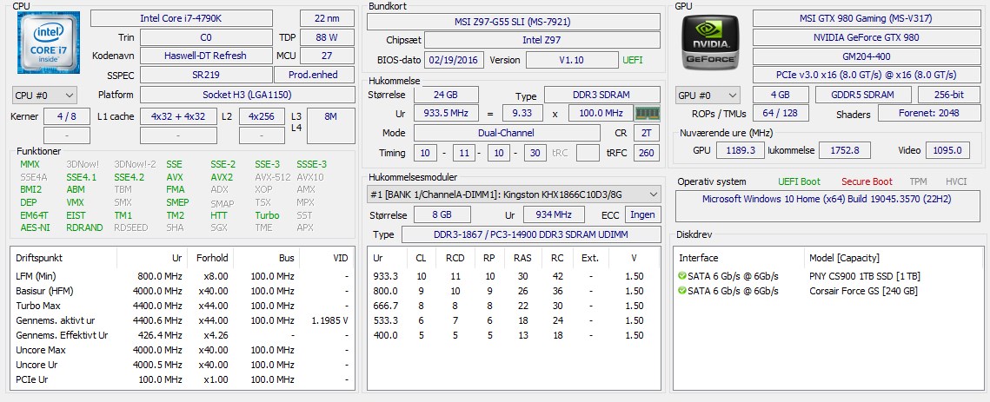
Task: Click the BIOS date 02/19/2016 field
Action: [x=455, y=60]
